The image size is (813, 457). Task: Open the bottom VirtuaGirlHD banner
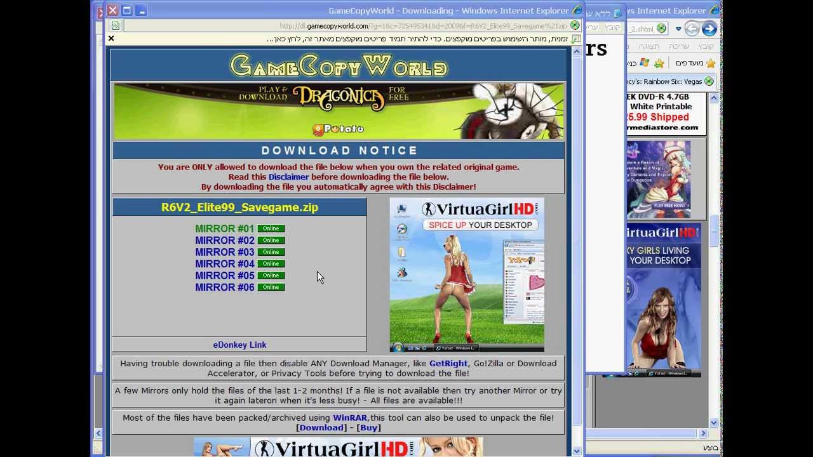pyautogui.click(x=339, y=447)
